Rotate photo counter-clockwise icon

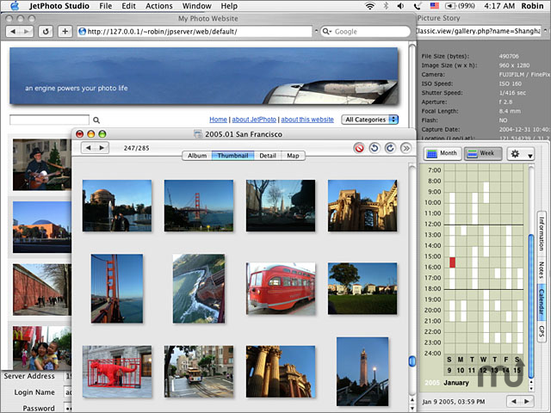click(x=375, y=148)
